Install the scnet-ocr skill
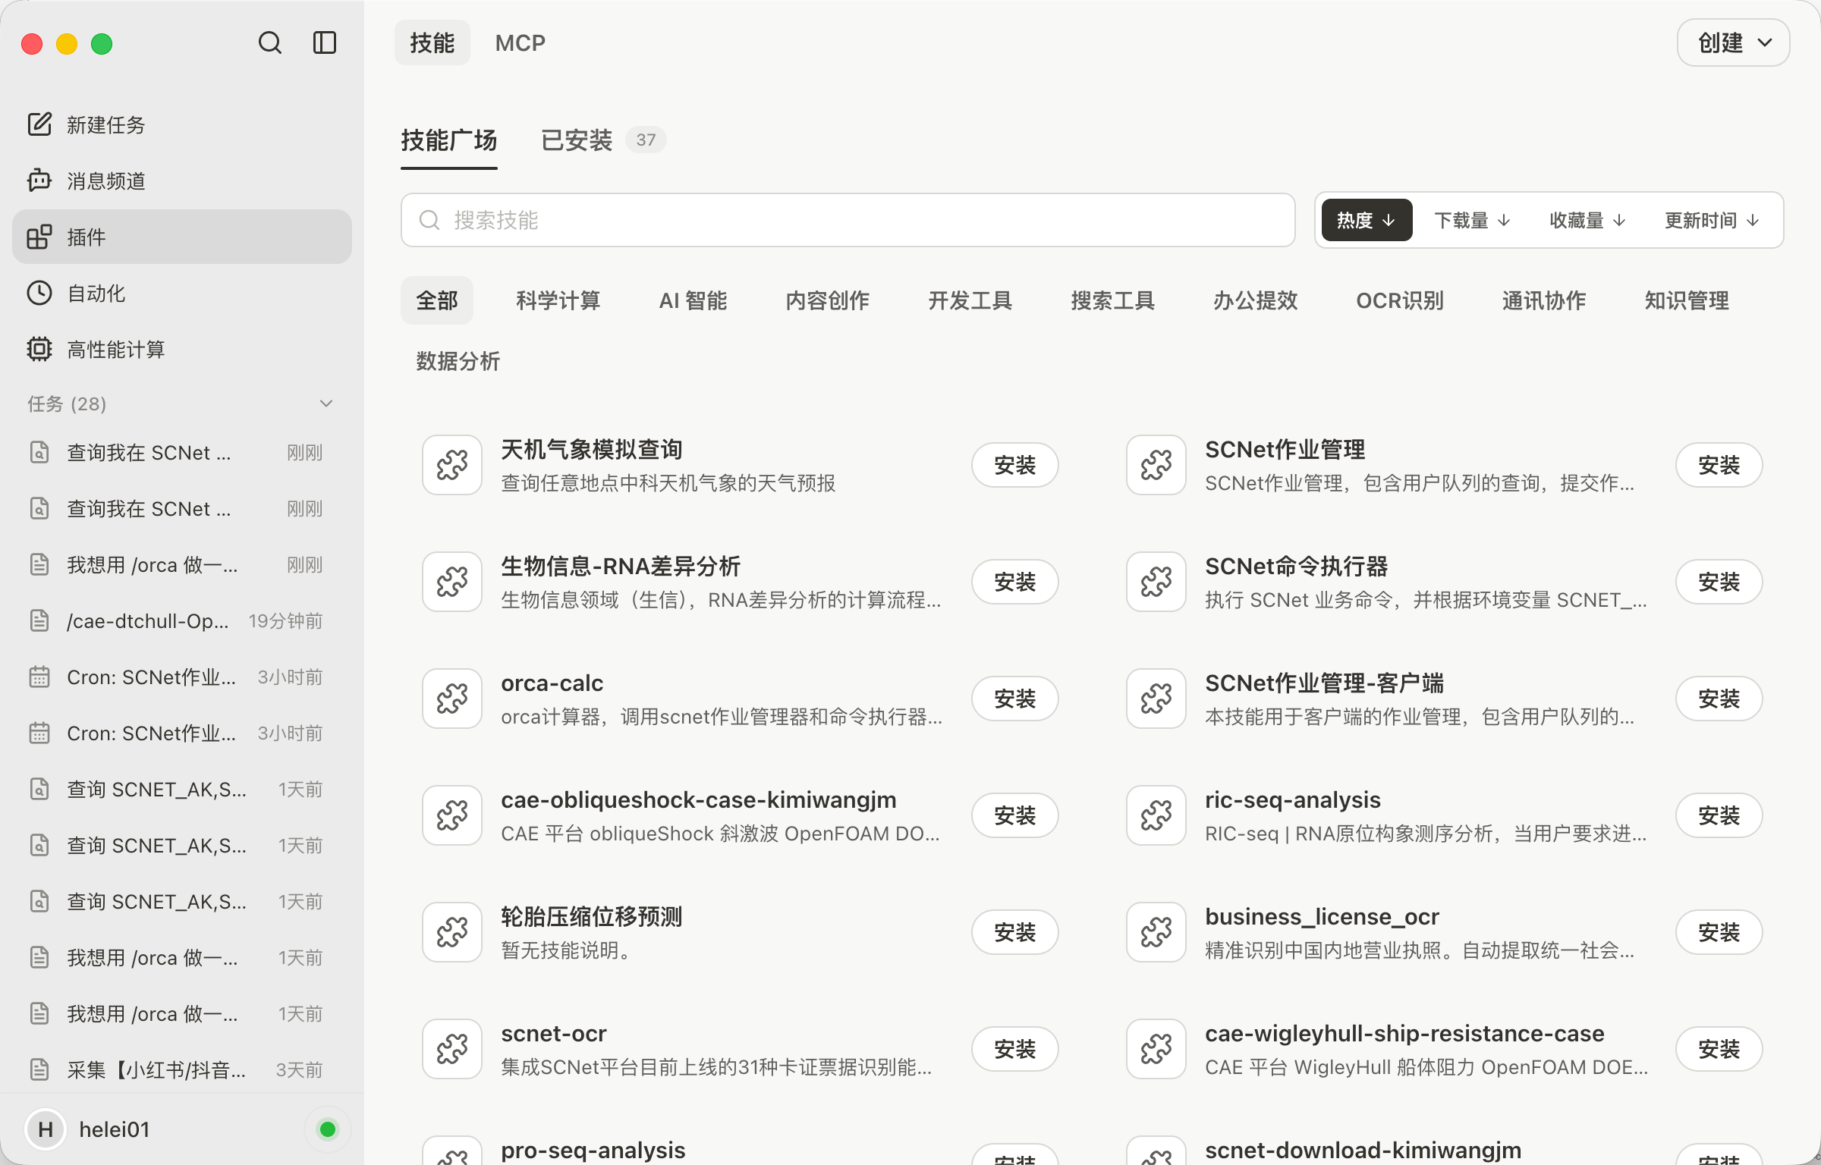This screenshot has width=1821, height=1165. click(x=1015, y=1049)
